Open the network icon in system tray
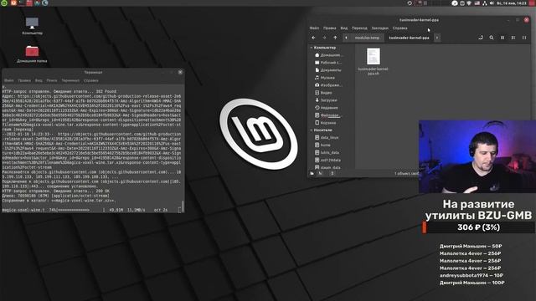The width and height of the screenshot is (536, 301). click(484, 3)
